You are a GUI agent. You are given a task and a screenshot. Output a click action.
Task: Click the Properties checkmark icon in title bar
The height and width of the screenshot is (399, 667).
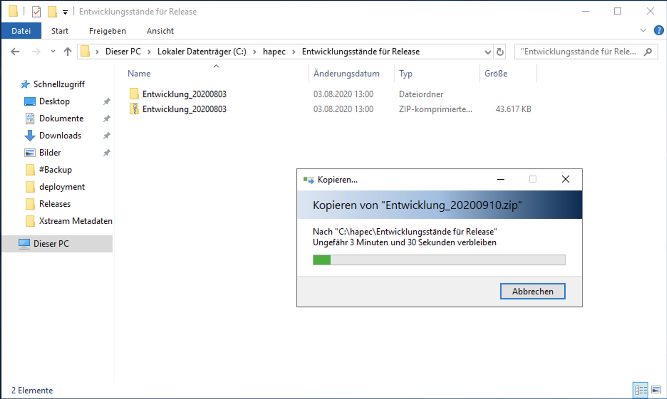pyautogui.click(x=36, y=12)
